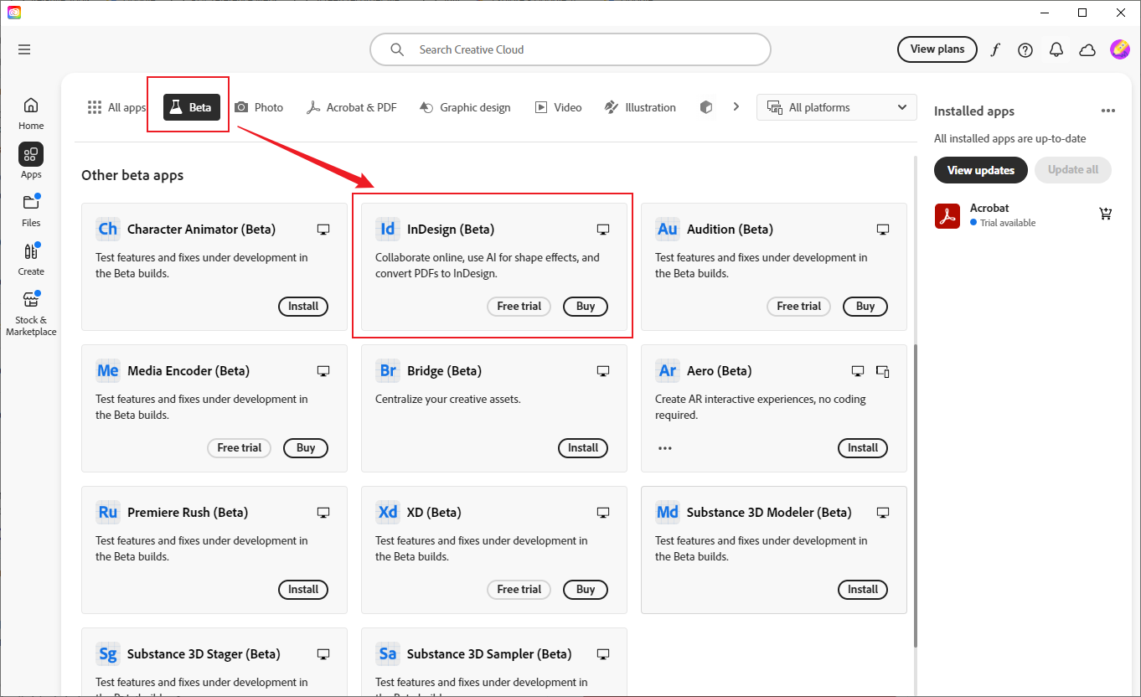Select the All apps tab

pyautogui.click(x=116, y=107)
